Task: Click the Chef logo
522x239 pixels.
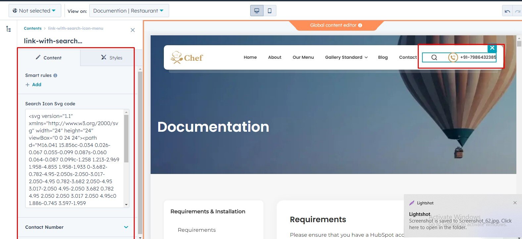Action: (187, 57)
